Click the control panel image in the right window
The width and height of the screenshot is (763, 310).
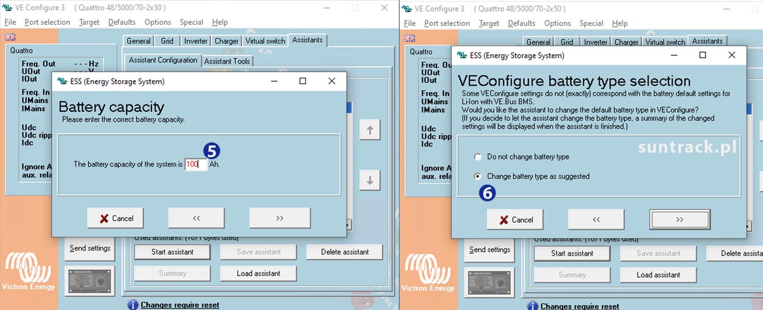point(489,282)
